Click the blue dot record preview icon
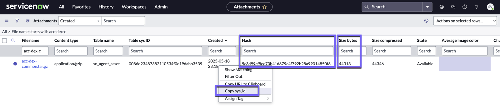Image resolution: width=500 pixels, height=112 pixels. (15, 64)
